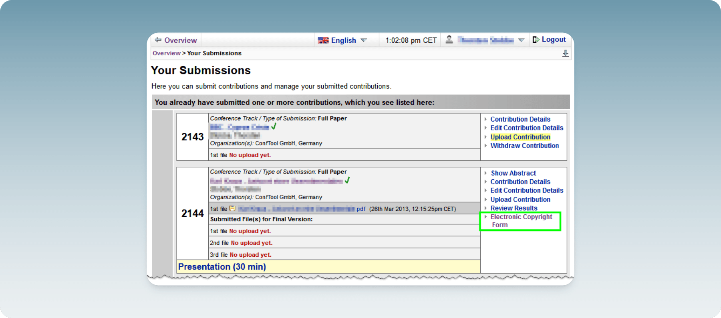
Task: Click the Logout door icon
Action: 536,39
